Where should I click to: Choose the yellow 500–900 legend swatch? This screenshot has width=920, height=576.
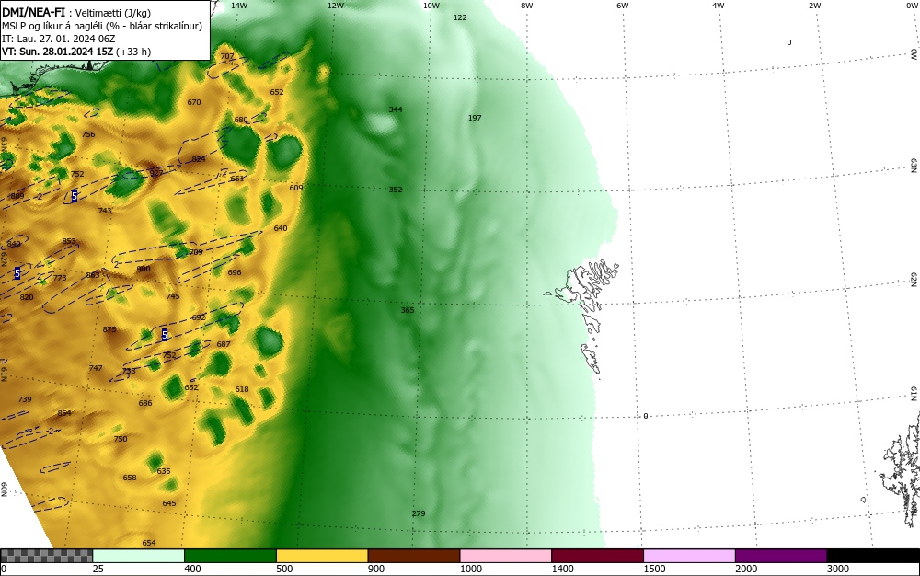pos(322,556)
